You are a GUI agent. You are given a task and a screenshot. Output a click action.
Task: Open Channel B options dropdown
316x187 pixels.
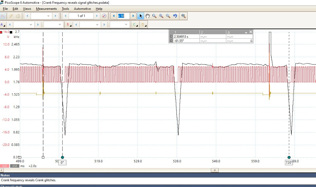pos(69,25)
